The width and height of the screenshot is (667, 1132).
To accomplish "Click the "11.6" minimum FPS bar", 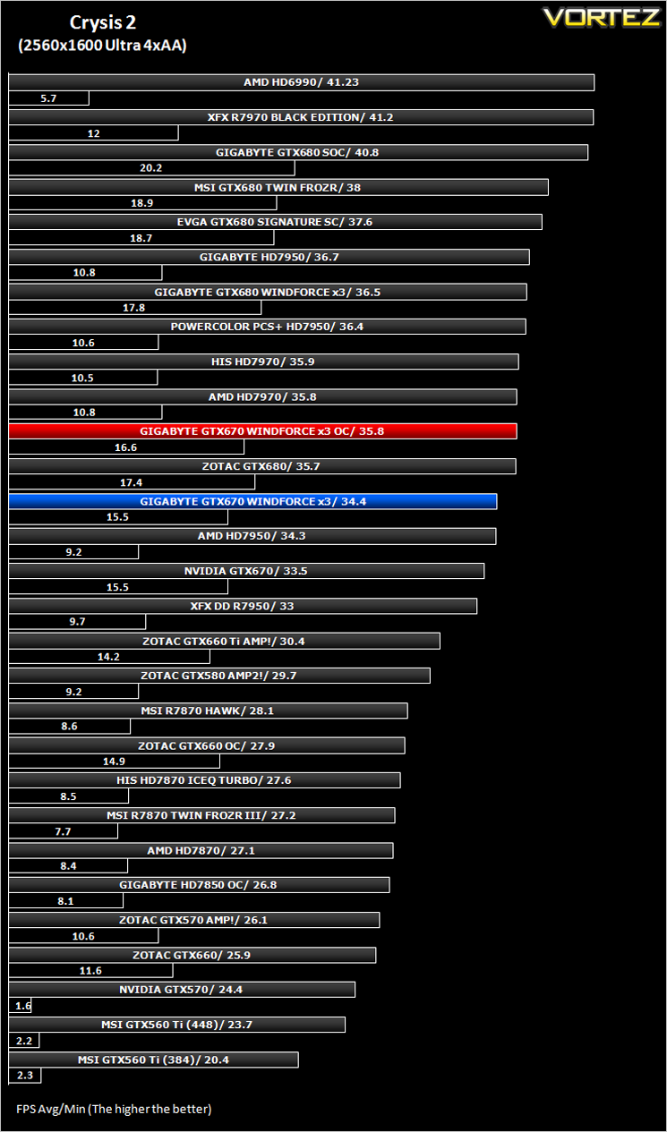I will click(x=90, y=972).
